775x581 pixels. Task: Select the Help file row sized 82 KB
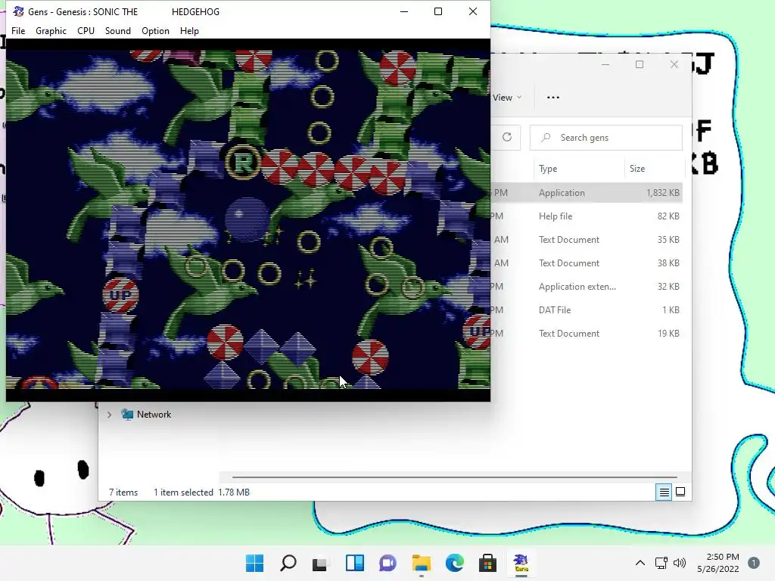(x=587, y=216)
